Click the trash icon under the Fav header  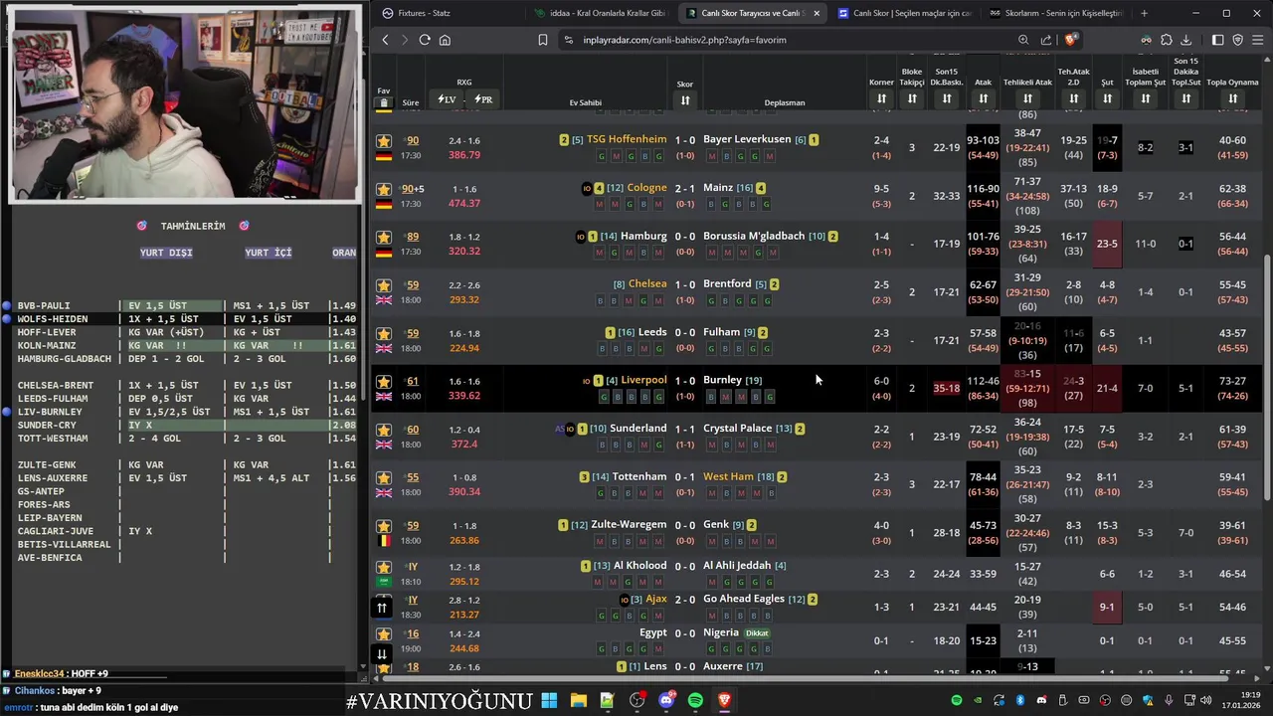pos(384,102)
